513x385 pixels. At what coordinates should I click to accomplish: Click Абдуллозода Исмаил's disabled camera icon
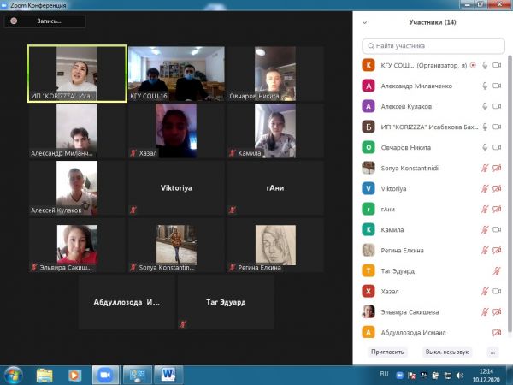(x=497, y=332)
